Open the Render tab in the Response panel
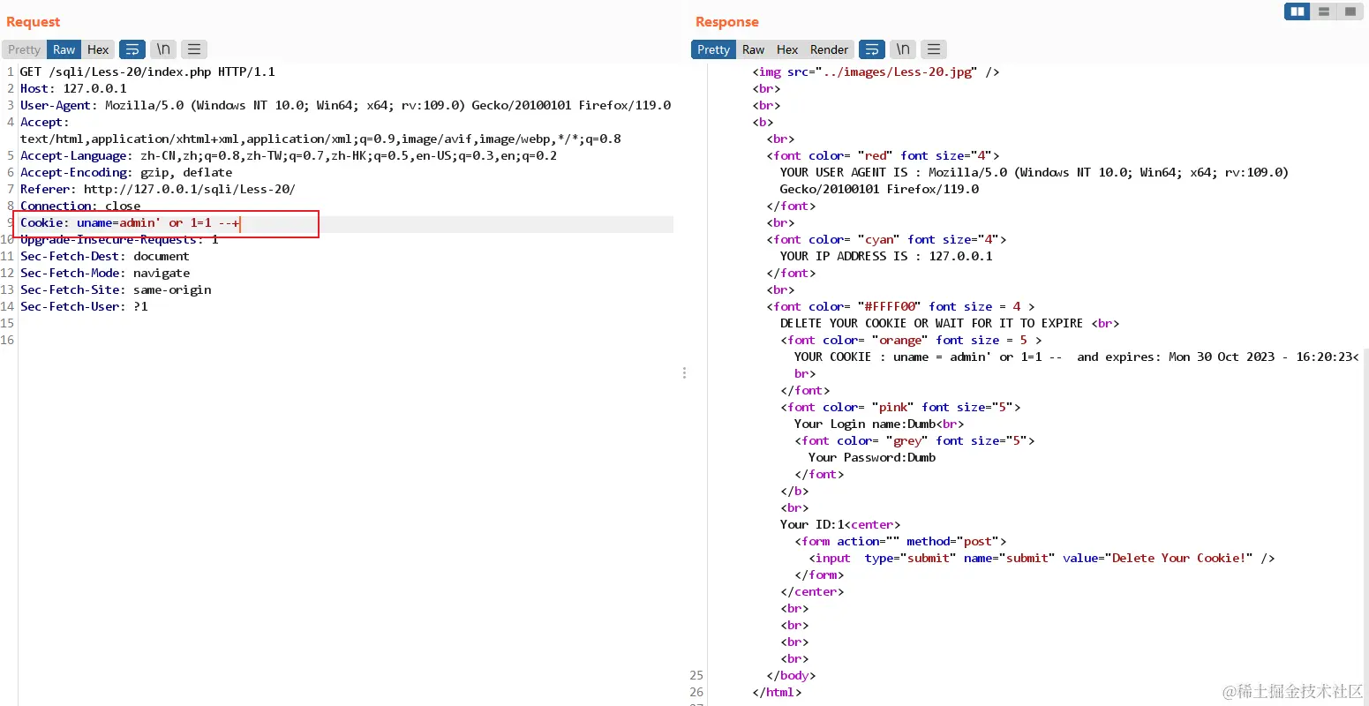This screenshot has height=706, width=1369. (830, 49)
